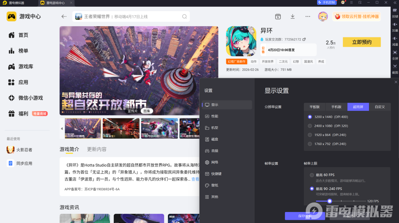The image size is (399, 223).
Task: Open 微信小游戏 in the sidebar
Action: (x=25, y=98)
